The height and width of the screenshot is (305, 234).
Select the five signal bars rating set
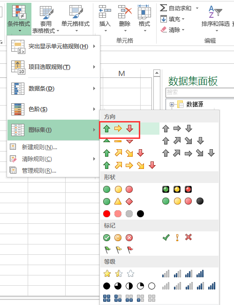[x=189, y=286]
